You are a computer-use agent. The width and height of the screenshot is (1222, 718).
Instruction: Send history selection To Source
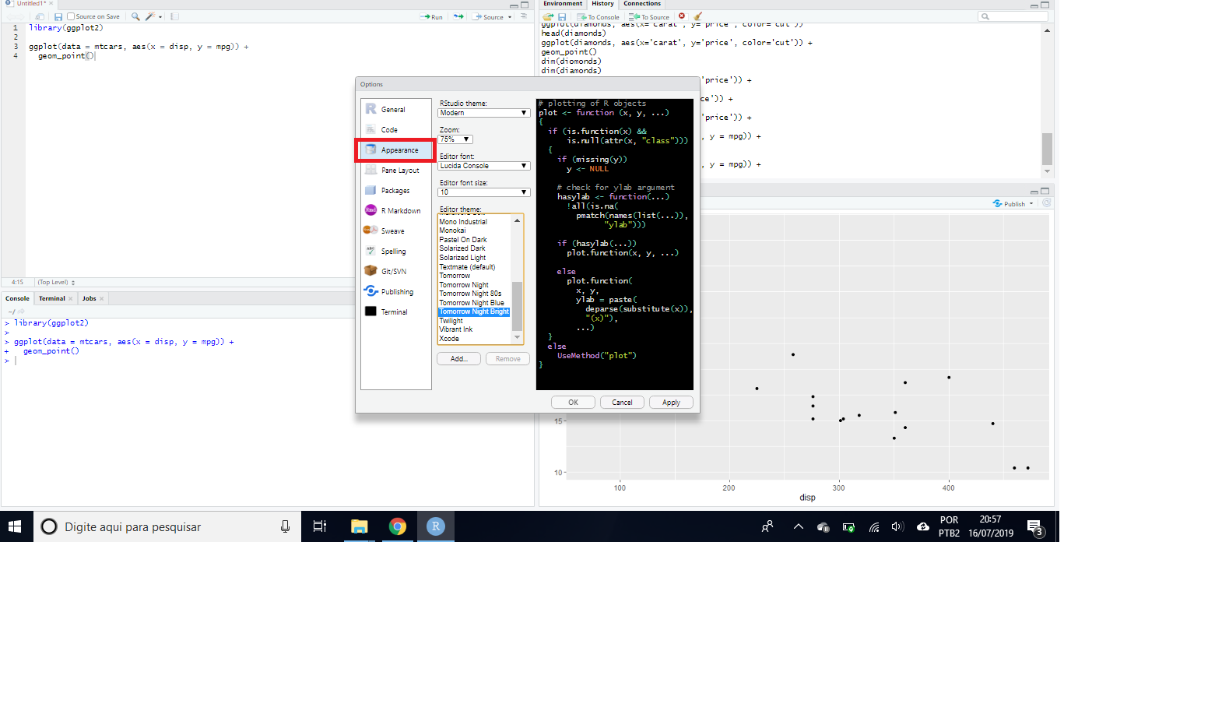tap(650, 16)
